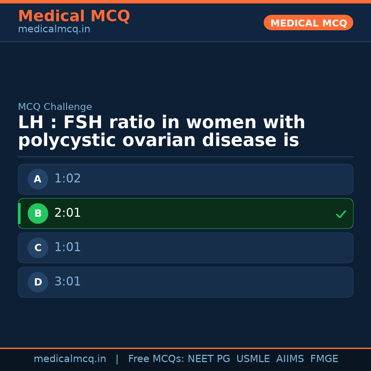
Task: Click the MCQ Challenge label
Action: 55,107
